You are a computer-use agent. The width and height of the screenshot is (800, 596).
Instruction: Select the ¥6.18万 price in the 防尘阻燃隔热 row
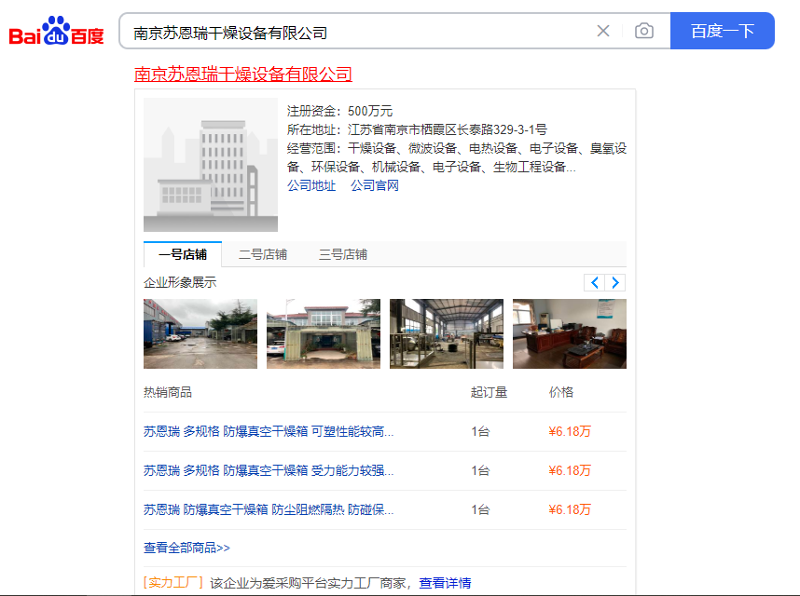[570, 509]
